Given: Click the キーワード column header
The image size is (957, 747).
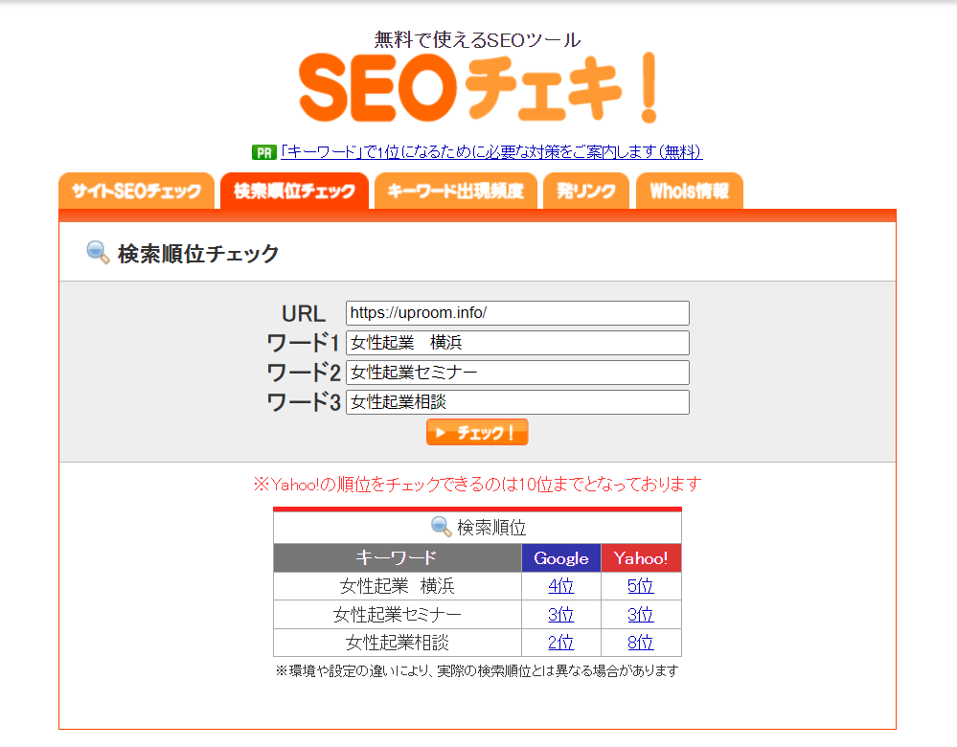Looking at the screenshot, I should 397,557.
